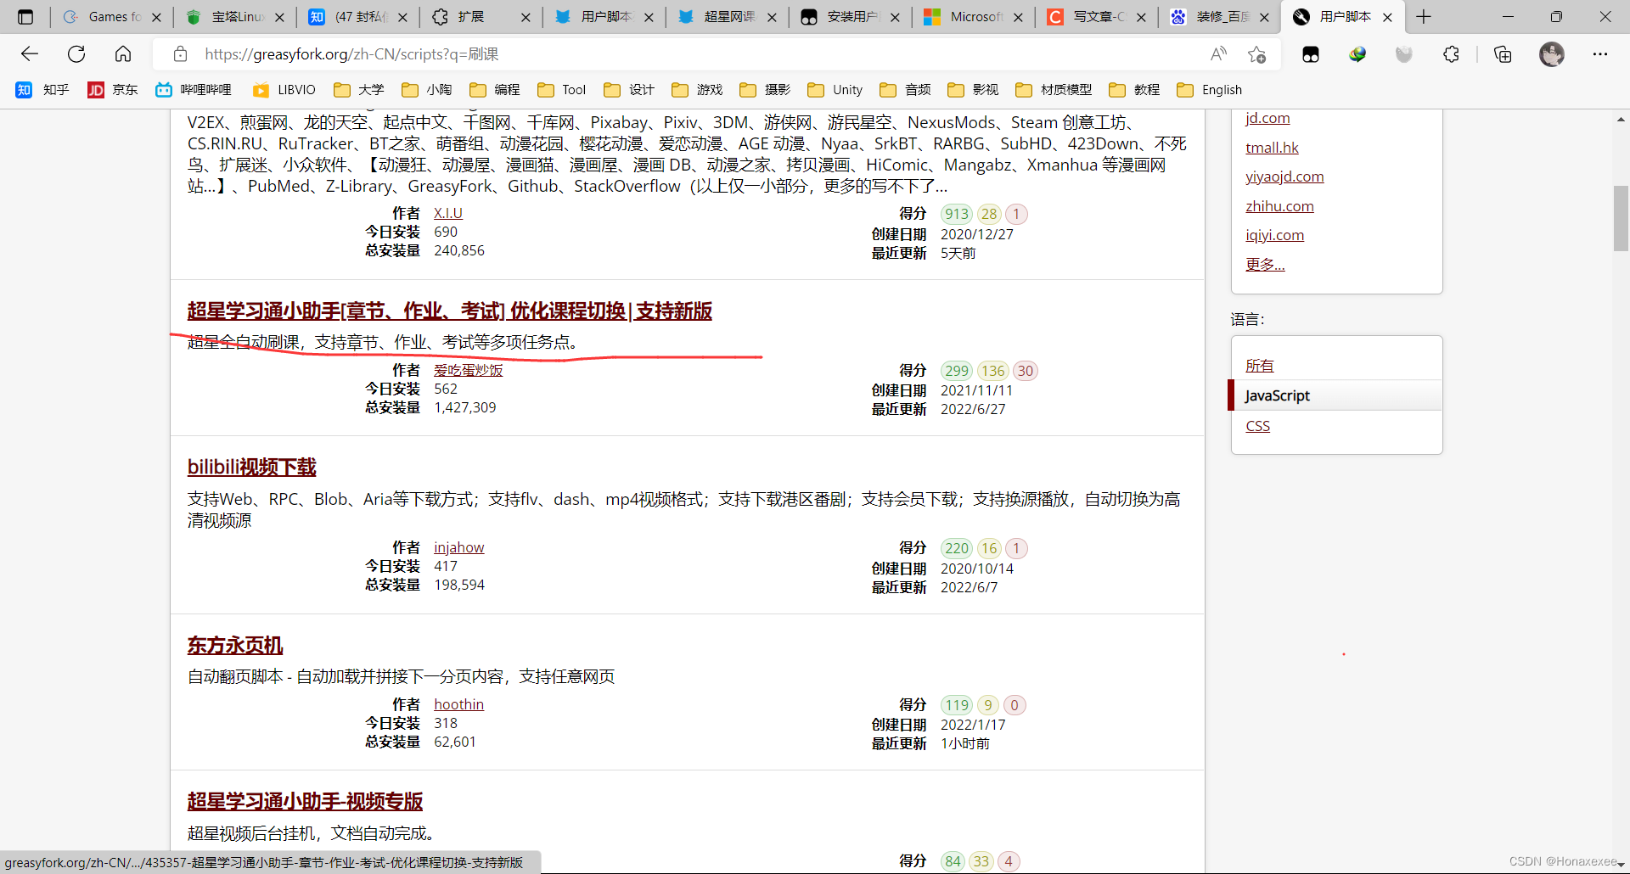Open browser Settings and more menu
Viewport: 1630px width, 874px height.
pos(1600,54)
